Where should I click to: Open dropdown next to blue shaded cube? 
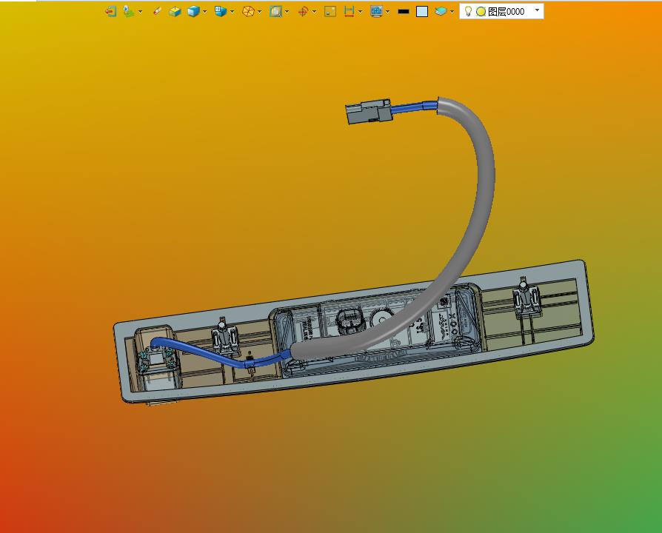[205, 12]
